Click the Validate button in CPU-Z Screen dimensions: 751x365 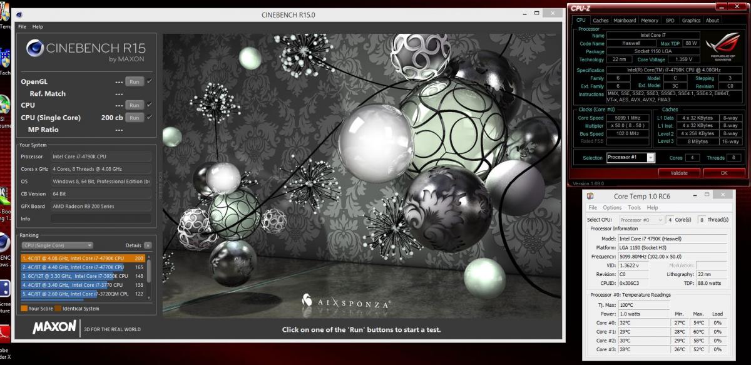(x=679, y=173)
